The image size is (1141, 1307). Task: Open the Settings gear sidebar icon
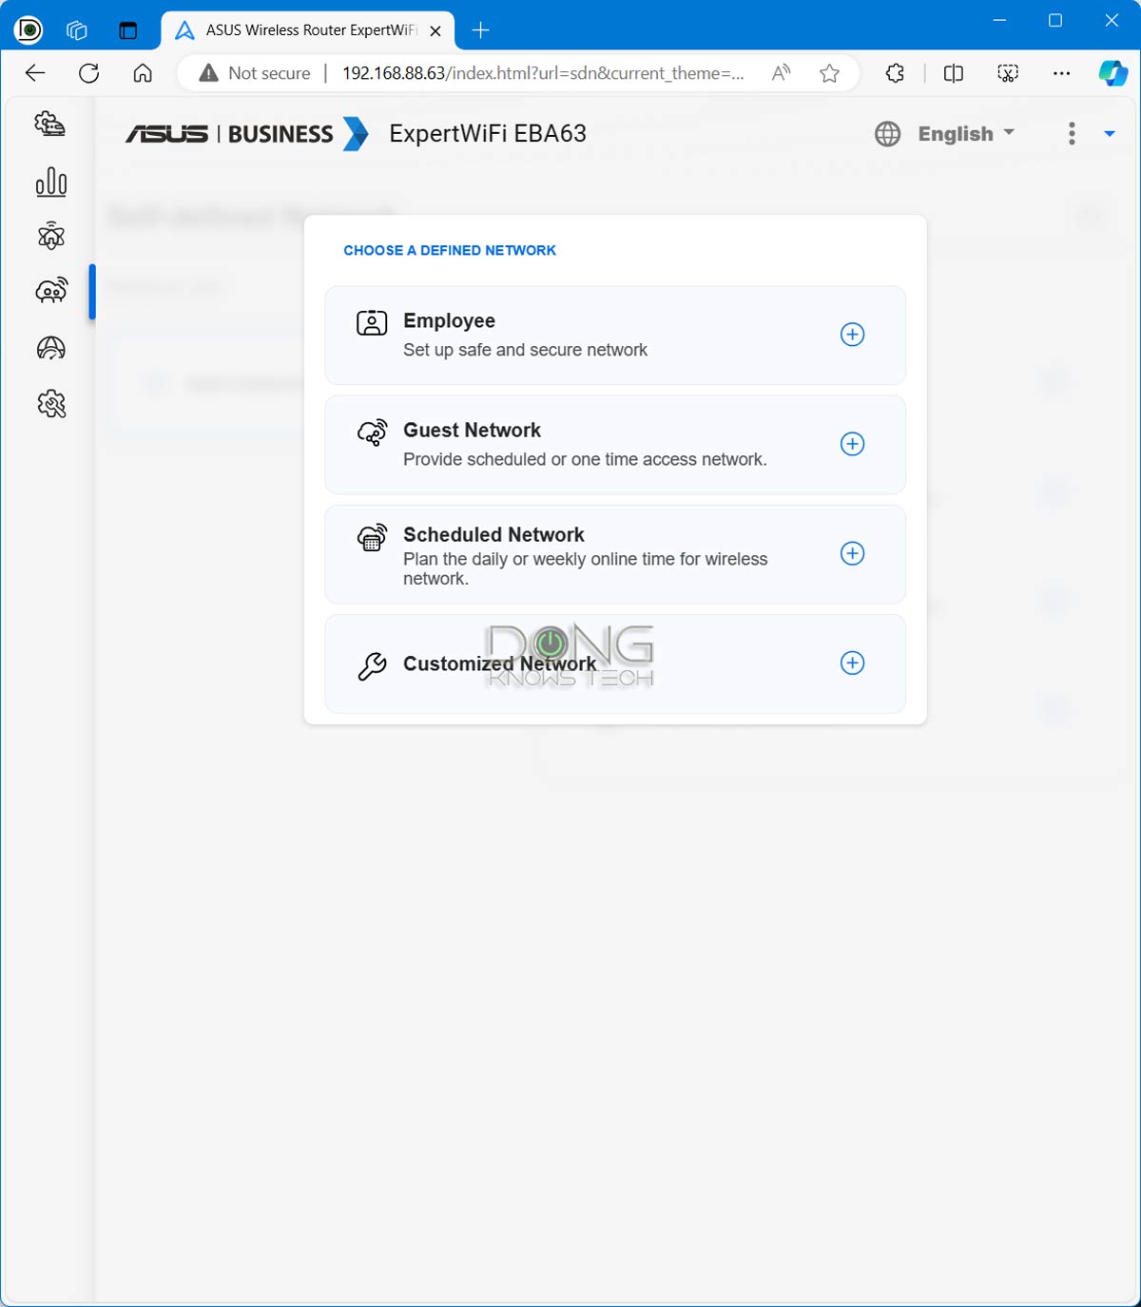[x=50, y=405]
